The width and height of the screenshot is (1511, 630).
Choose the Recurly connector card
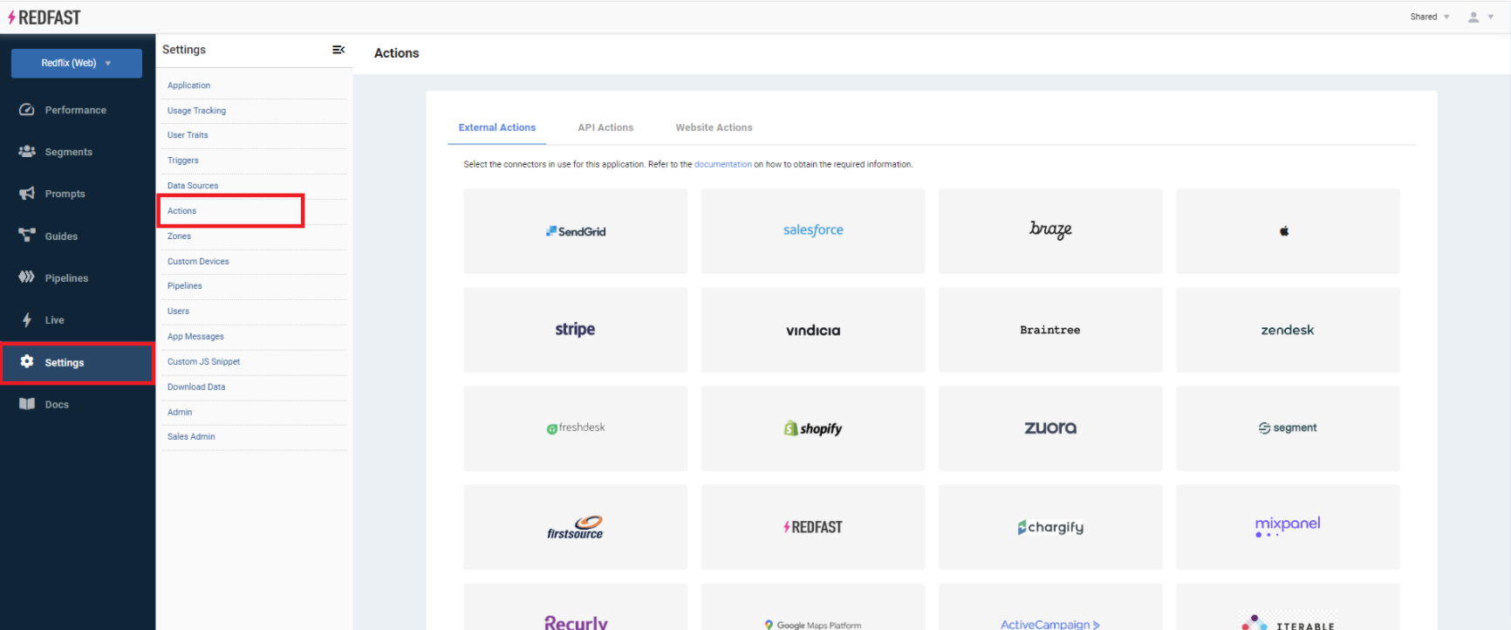pos(576,607)
